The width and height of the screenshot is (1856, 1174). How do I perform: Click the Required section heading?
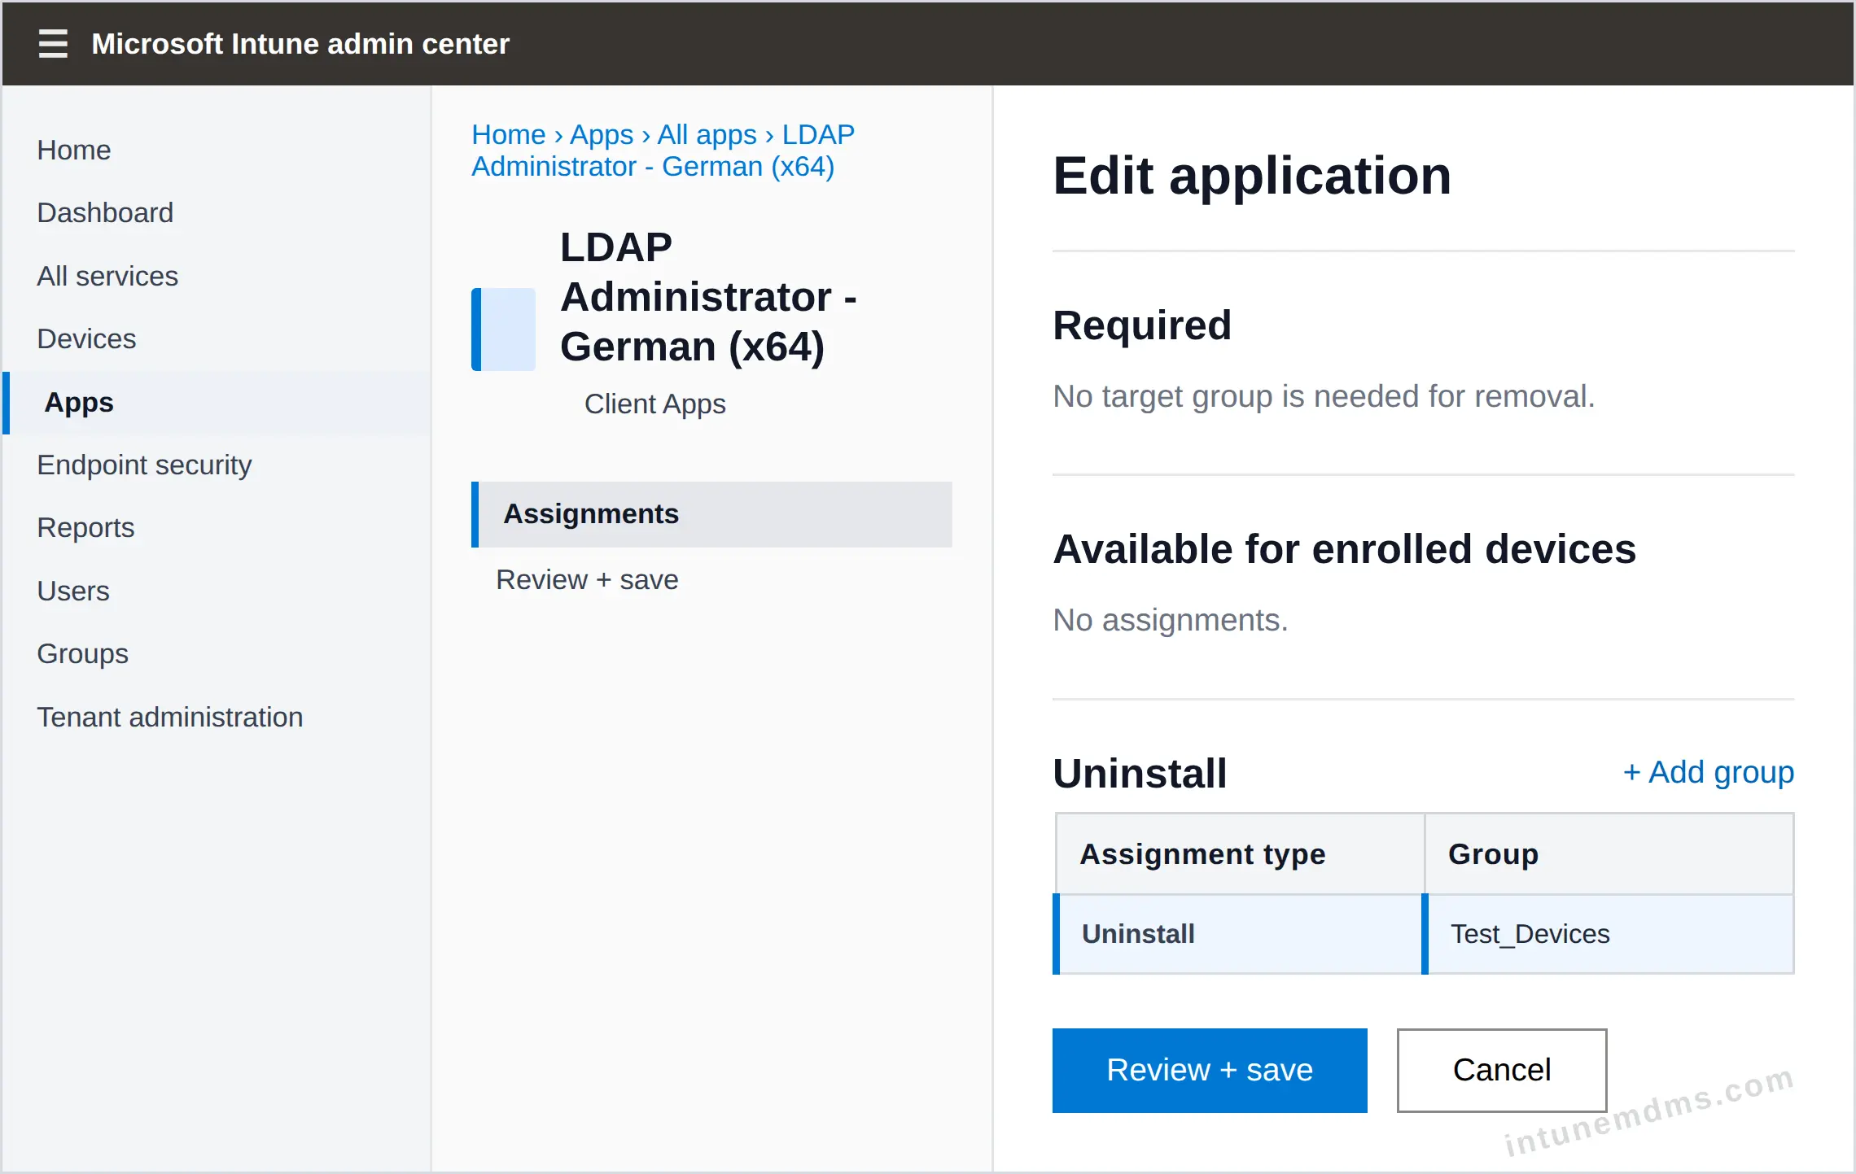1141,325
